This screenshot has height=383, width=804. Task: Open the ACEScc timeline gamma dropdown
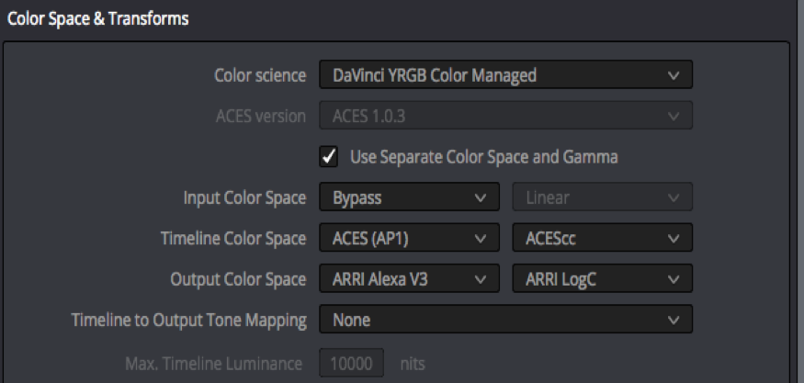coord(602,239)
